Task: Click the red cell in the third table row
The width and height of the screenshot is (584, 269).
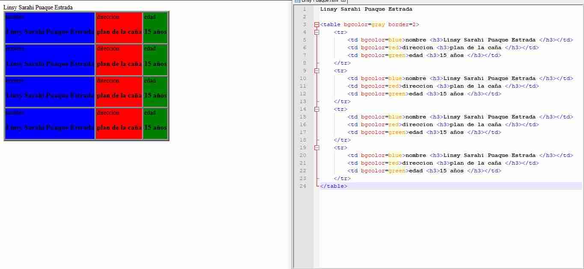Action: [119, 92]
